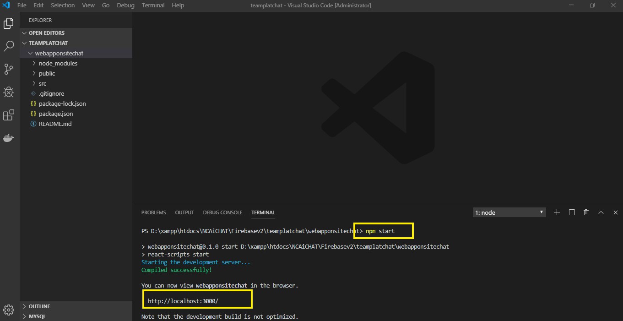Viewport: 623px width, 321px height.
Task: Open the Debug menu
Action: pos(125,5)
